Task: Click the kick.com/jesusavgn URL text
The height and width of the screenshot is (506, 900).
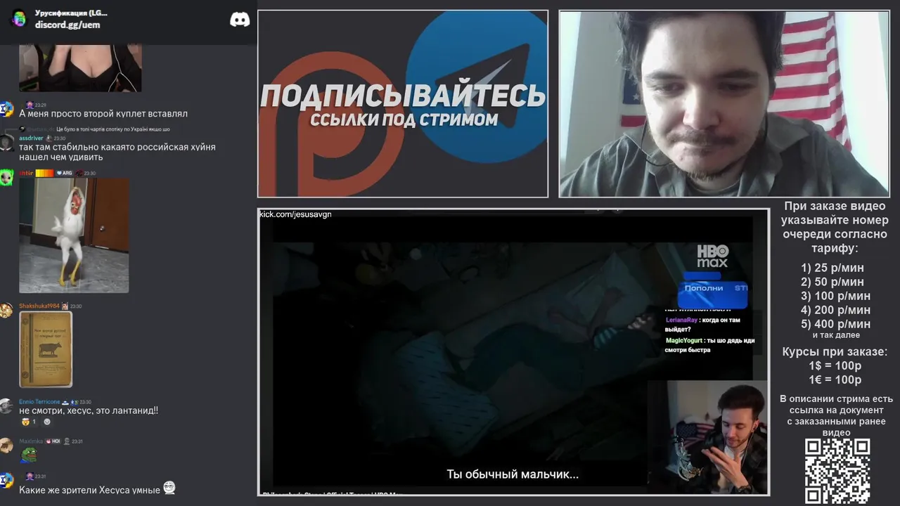Action: coord(295,214)
